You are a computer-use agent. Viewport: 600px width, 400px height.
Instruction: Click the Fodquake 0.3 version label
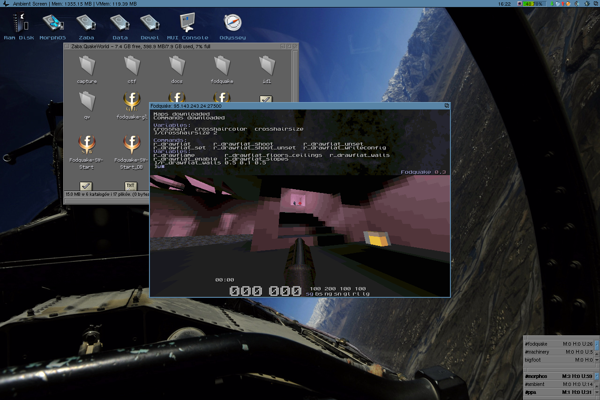[x=423, y=172]
